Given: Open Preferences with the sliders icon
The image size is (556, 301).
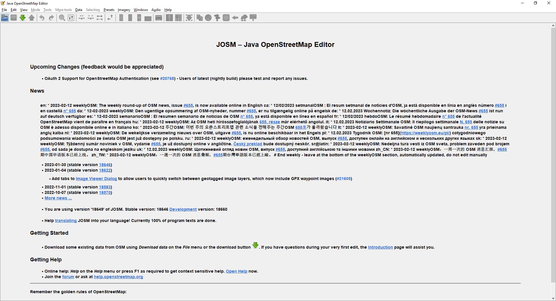Looking at the screenshot, I should [71, 18].
